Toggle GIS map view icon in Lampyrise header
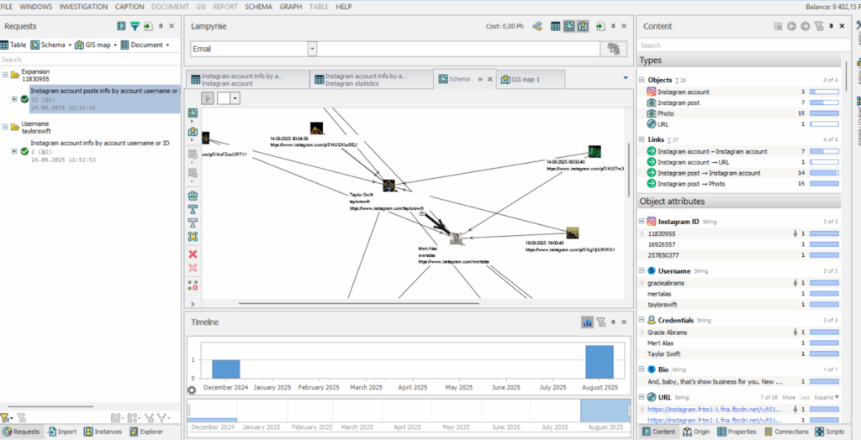861x440 pixels. [x=584, y=26]
